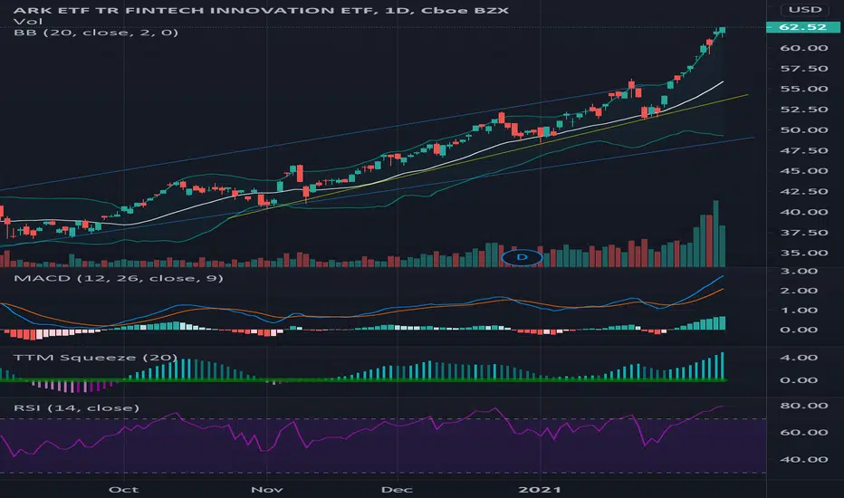
Task: Click the 80.00 RSI scale label
Action: (x=804, y=406)
